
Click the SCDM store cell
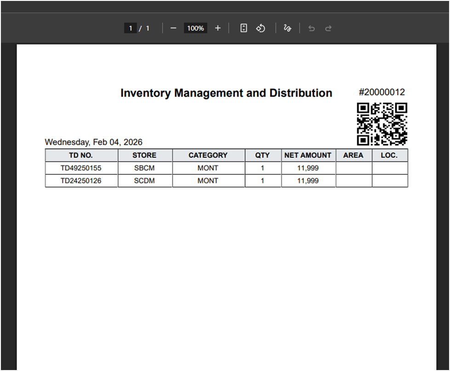(144, 181)
